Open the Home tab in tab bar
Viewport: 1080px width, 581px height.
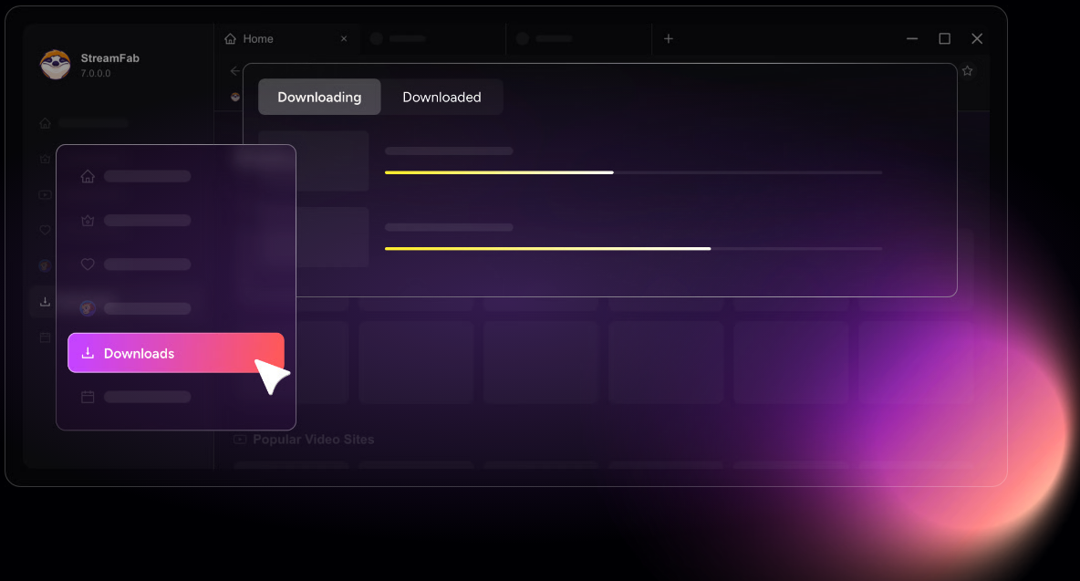pos(257,39)
